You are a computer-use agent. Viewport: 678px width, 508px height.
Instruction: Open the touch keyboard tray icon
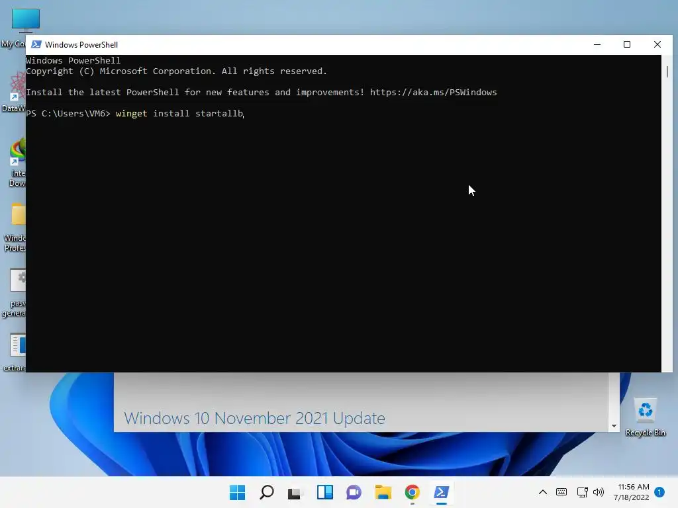[x=561, y=492]
